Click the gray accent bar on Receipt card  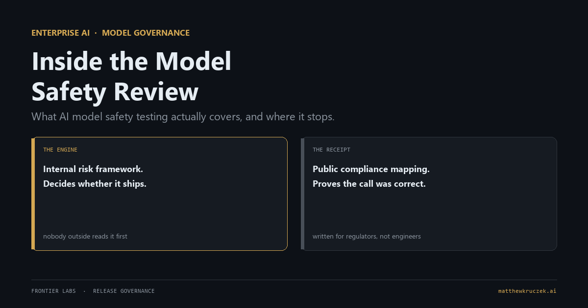click(x=302, y=194)
